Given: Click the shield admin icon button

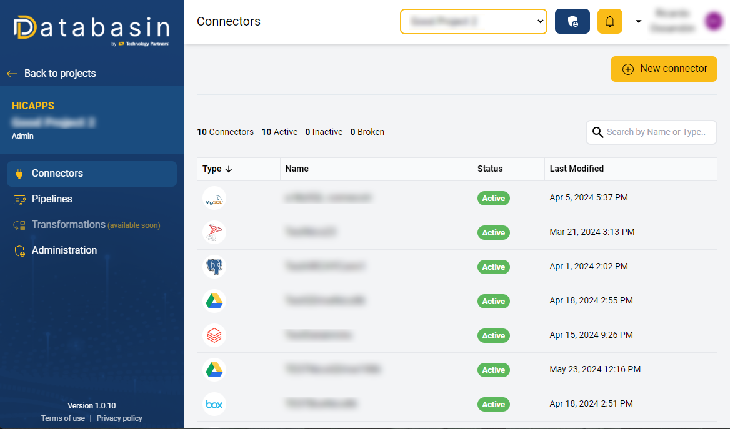Looking at the screenshot, I should pyautogui.click(x=572, y=21).
